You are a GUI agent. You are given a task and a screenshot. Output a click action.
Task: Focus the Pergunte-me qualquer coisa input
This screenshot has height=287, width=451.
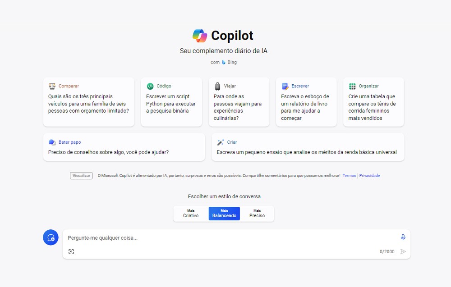click(230, 238)
